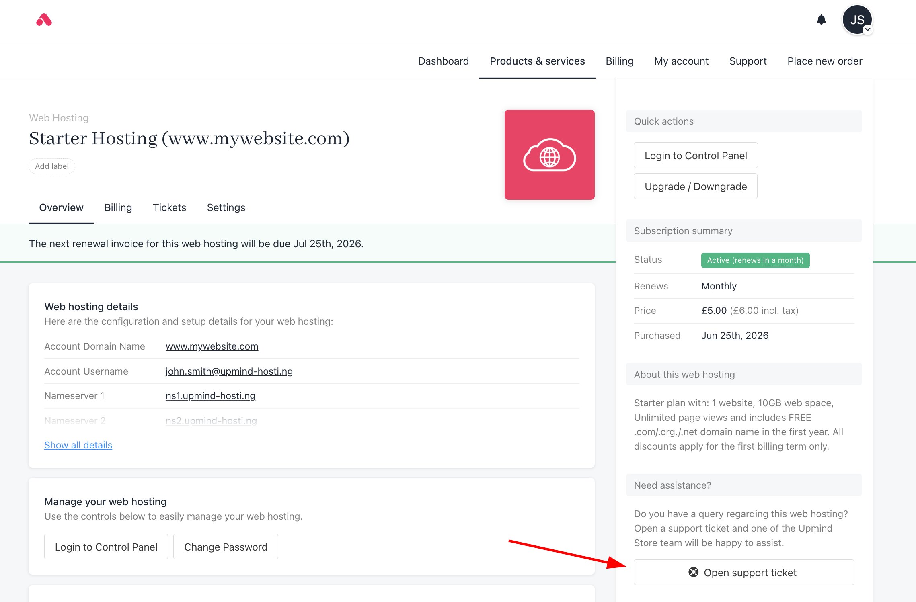Click the Jun 25th, 2026 purchased date
Image resolution: width=916 pixels, height=602 pixels.
735,336
